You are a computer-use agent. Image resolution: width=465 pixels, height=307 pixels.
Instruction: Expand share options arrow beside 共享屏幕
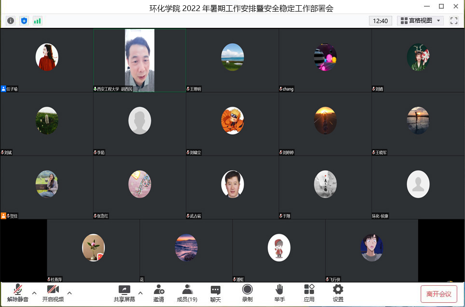pyautogui.click(x=140, y=293)
